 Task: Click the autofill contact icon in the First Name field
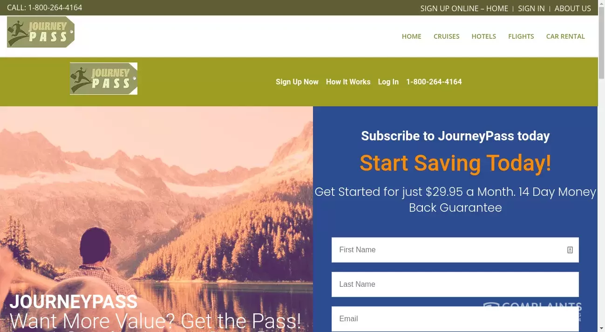tap(570, 250)
